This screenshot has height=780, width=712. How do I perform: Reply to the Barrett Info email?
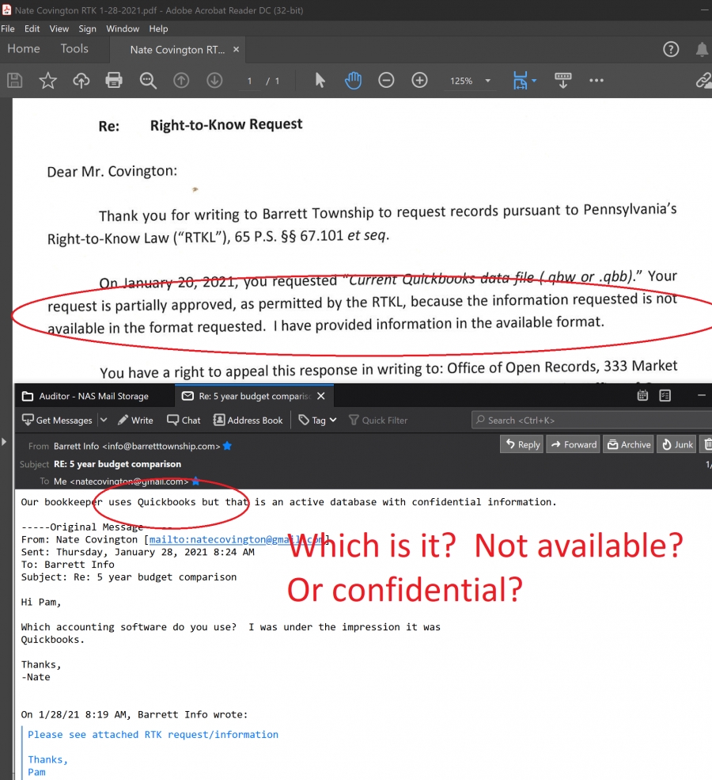coord(522,444)
